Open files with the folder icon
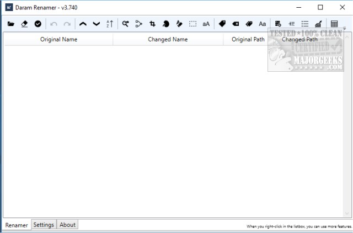The height and width of the screenshot is (233, 353). pyautogui.click(x=11, y=24)
